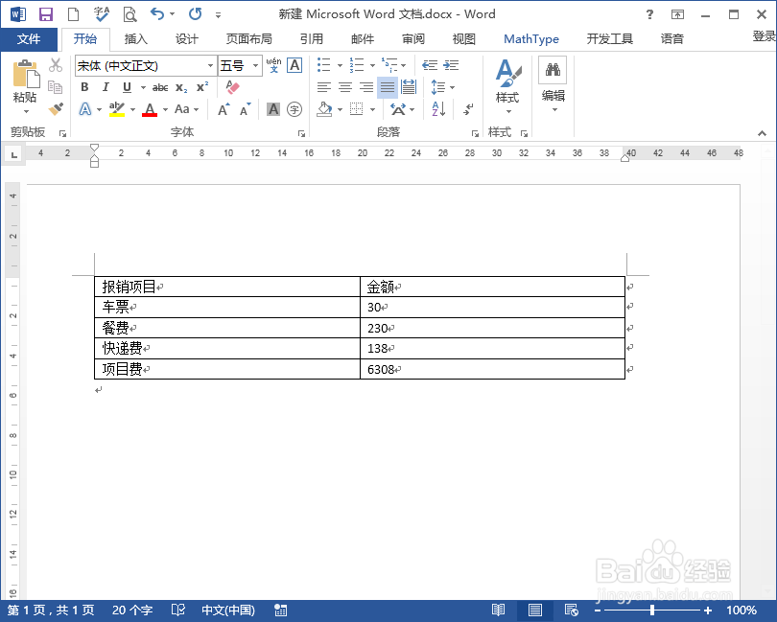Collapse the ribbon

763,133
